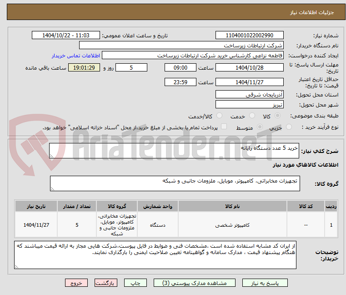This screenshot has width=346, height=295.
Task: Click row number 1 cell
Action: tap(331, 225)
